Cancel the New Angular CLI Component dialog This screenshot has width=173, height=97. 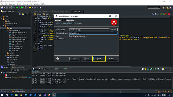(x=112, y=59)
